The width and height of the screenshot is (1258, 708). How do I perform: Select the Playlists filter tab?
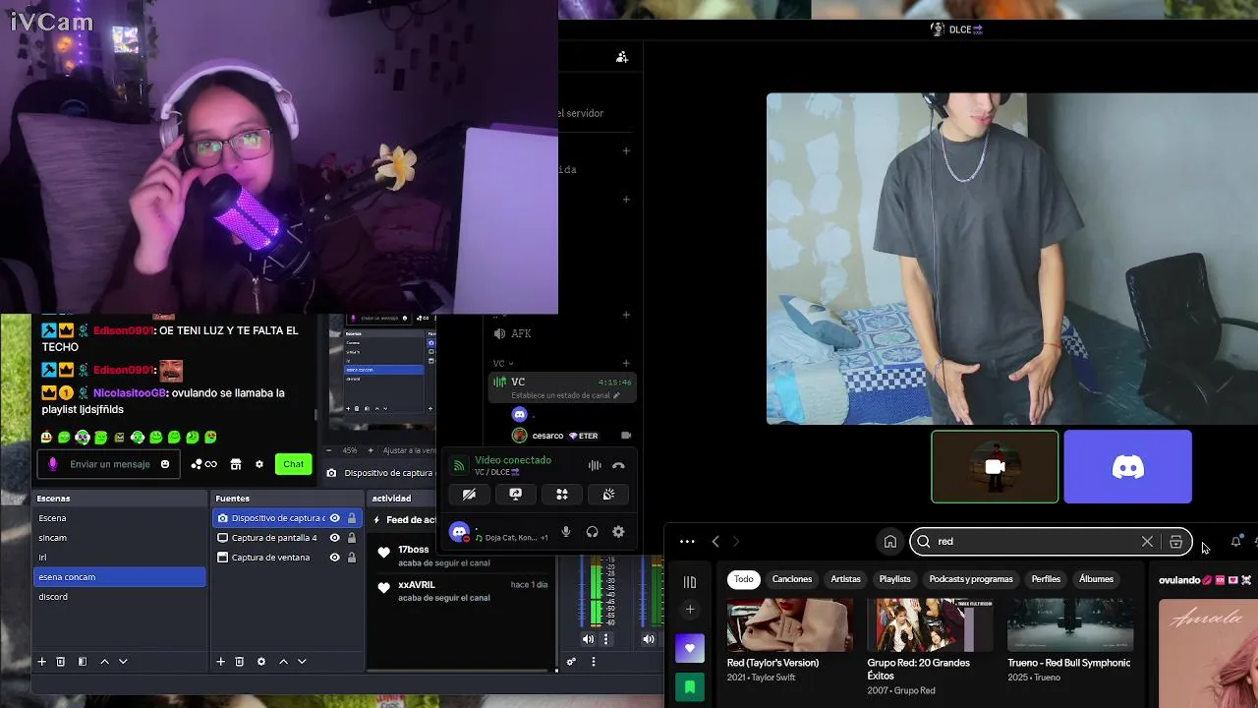point(894,579)
